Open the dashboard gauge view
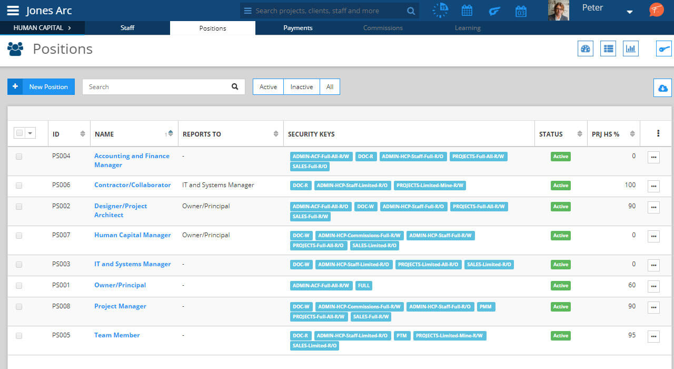The image size is (674, 369). tap(586, 49)
